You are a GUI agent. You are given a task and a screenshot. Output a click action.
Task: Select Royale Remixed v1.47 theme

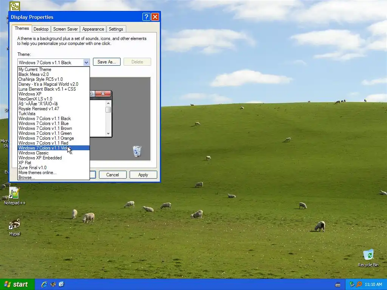click(54, 109)
